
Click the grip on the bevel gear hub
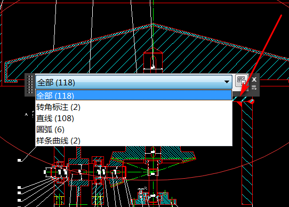pyautogui.click(x=153, y=152)
